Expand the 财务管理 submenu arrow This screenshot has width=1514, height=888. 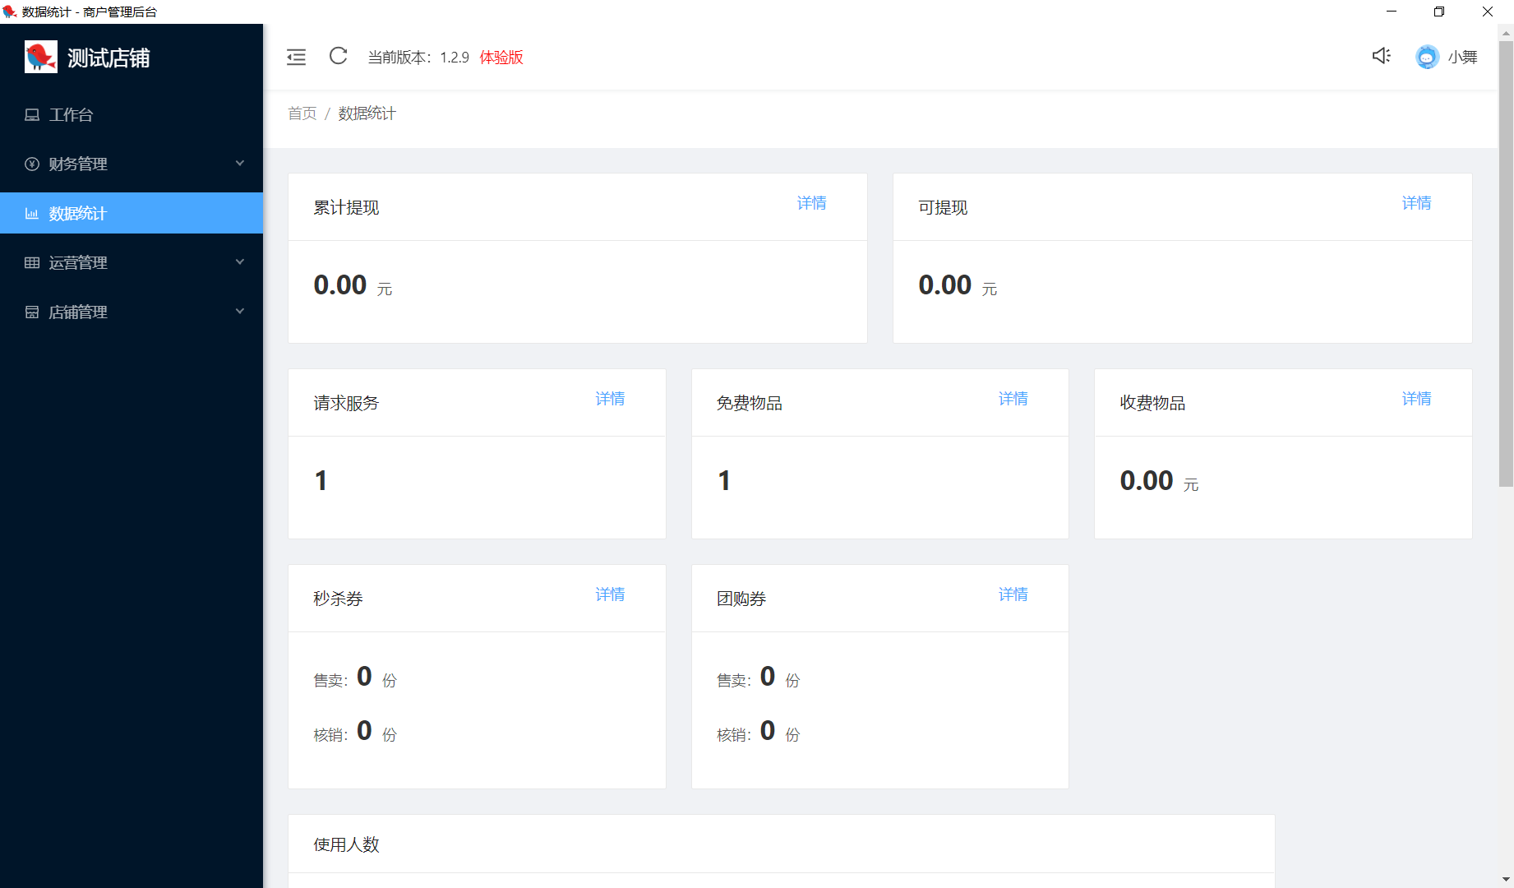point(240,164)
